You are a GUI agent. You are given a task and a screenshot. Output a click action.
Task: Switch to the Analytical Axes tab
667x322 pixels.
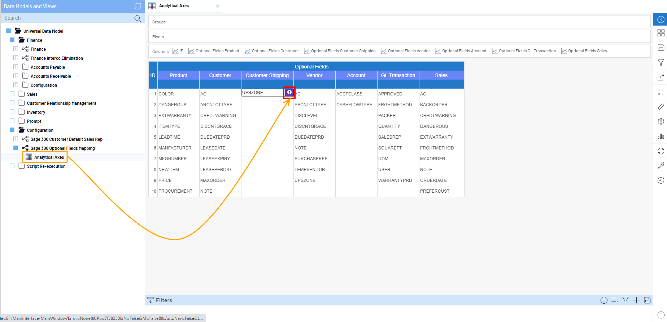pos(174,6)
